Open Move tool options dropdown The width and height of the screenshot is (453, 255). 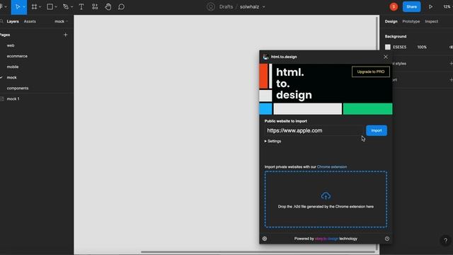(24, 7)
